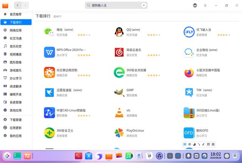Select 音乐欣赏 category
The width and height of the screenshot is (242, 163).
16,46
